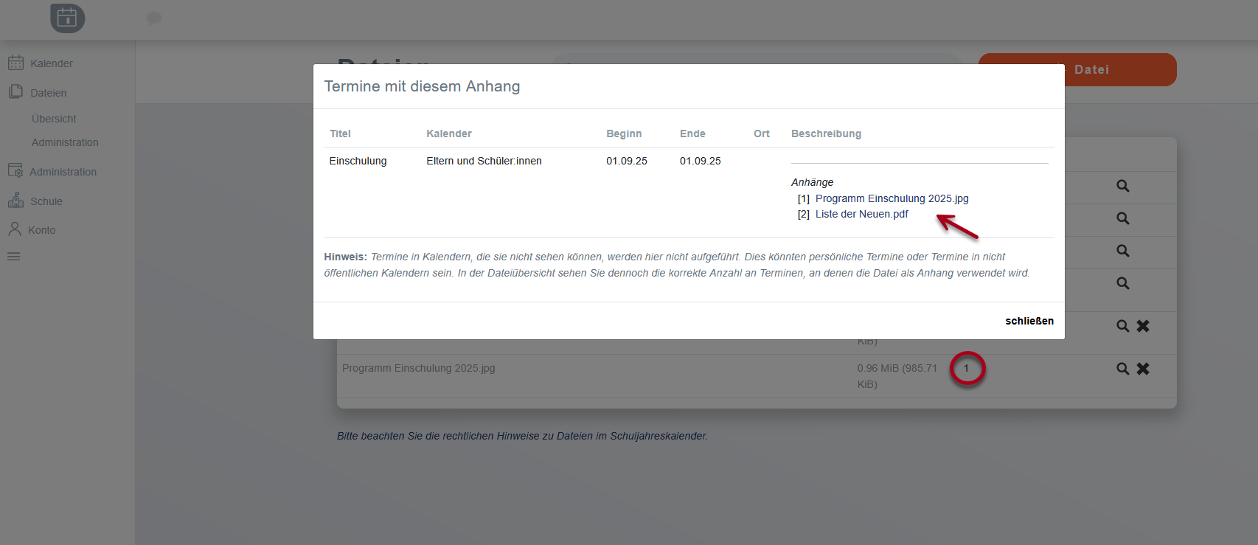Click the Dateien files icon in sidebar
The width and height of the screenshot is (1258, 545).
pyautogui.click(x=15, y=92)
